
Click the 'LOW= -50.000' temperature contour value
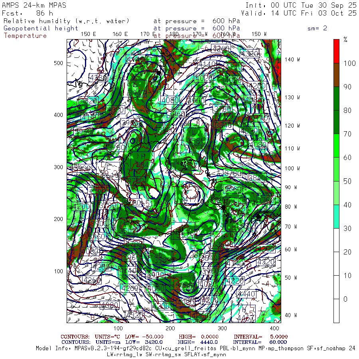coord(144,337)
